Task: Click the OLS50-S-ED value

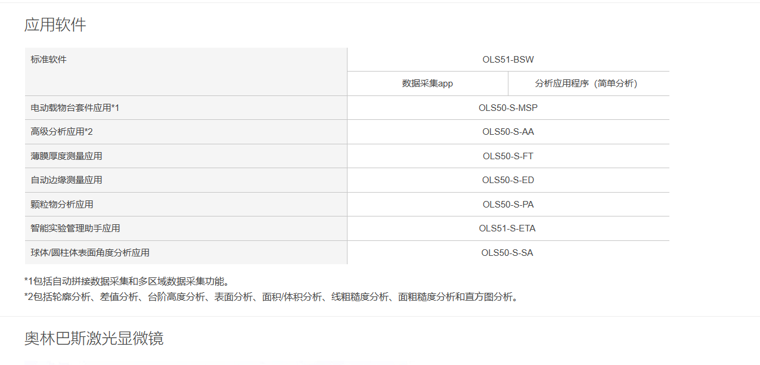Action: [x=508, y=180]
